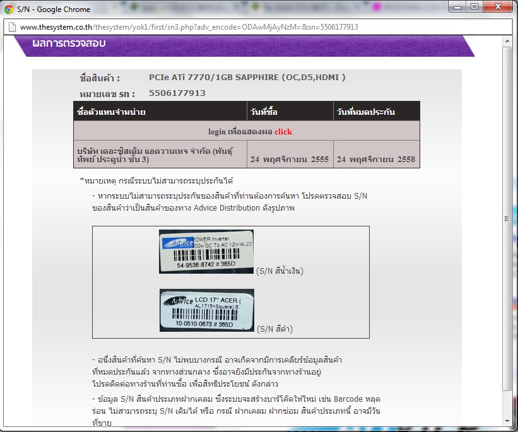Click the 'ชื่อสินค้า :' label
Screen dimensions: 518x432
tap(100, 78)
